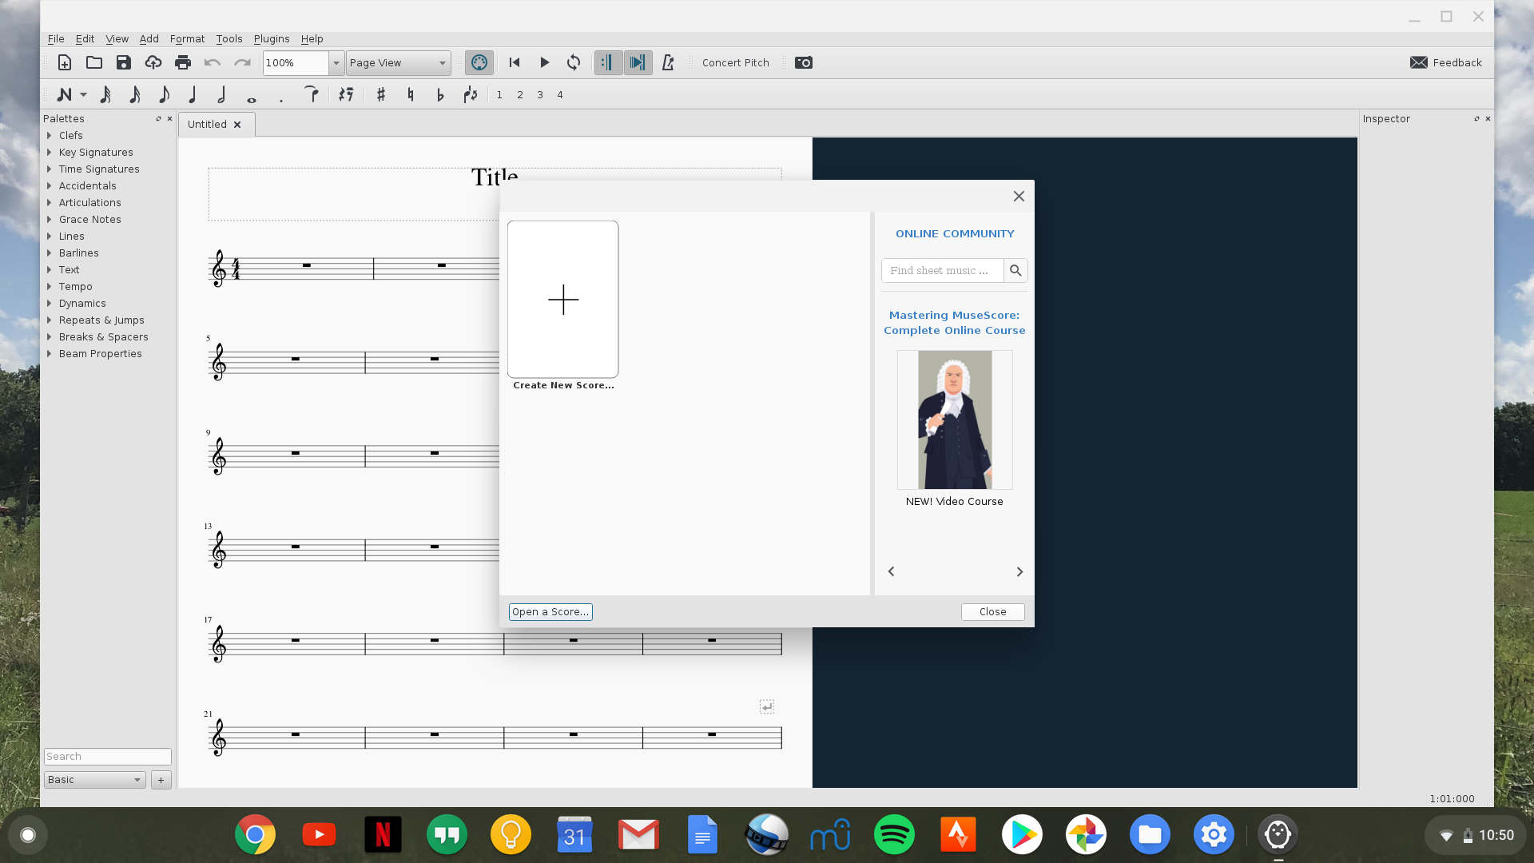Select the sharp accidental

(380, 94)
